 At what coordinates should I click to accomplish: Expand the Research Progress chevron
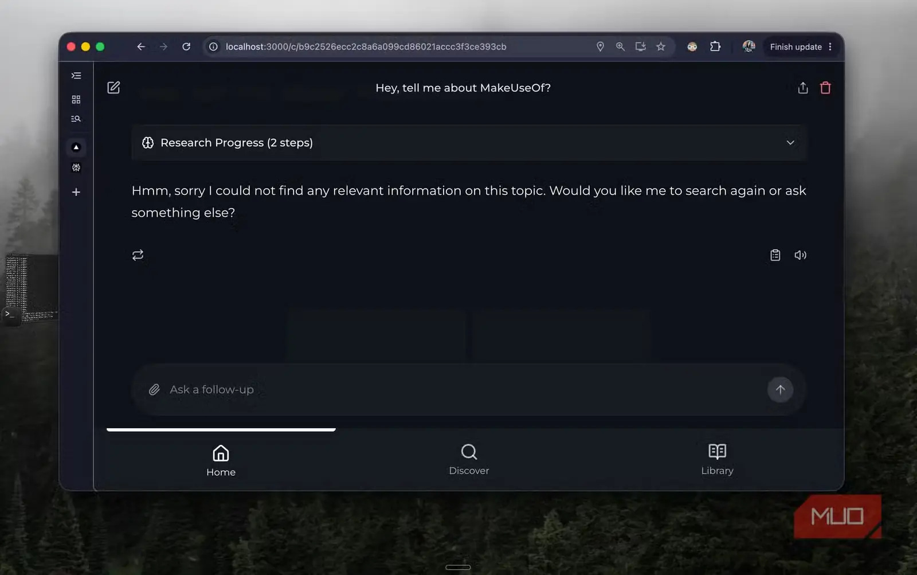pos(790,143)
